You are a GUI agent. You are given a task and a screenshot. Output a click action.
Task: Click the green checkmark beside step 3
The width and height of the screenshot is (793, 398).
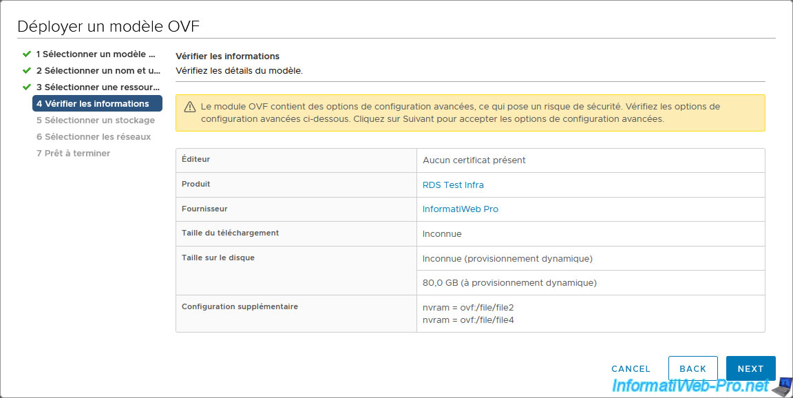27,87
